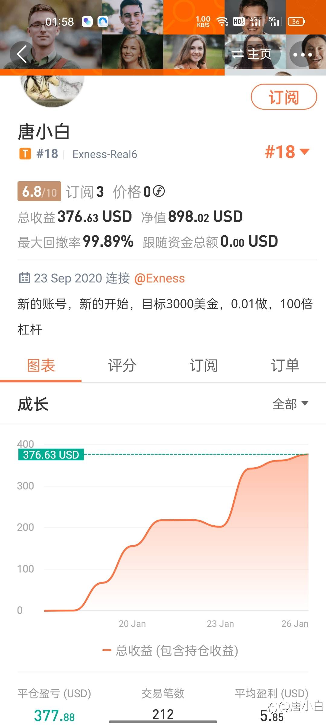Switch to the 订单 tab
Image resolution: width=326 pixels, height=725 pixels.
coord(285,366)
